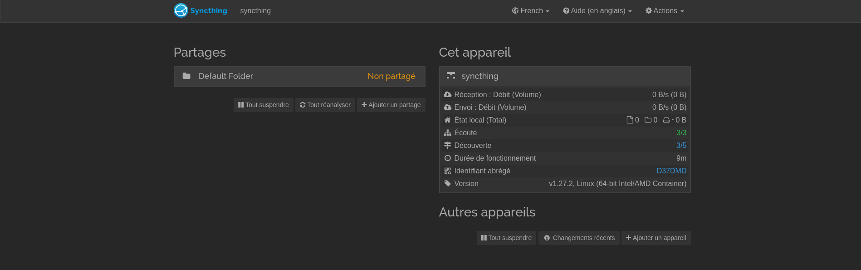Open the Actions dropdown menu
This screenshot has height=270, width=861.
[665, 10]
